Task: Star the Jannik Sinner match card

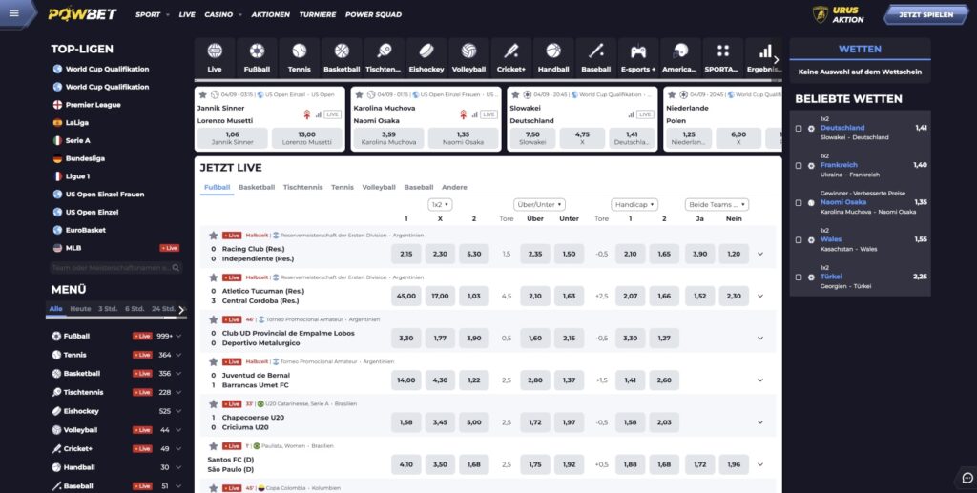Action: [202, 94]
